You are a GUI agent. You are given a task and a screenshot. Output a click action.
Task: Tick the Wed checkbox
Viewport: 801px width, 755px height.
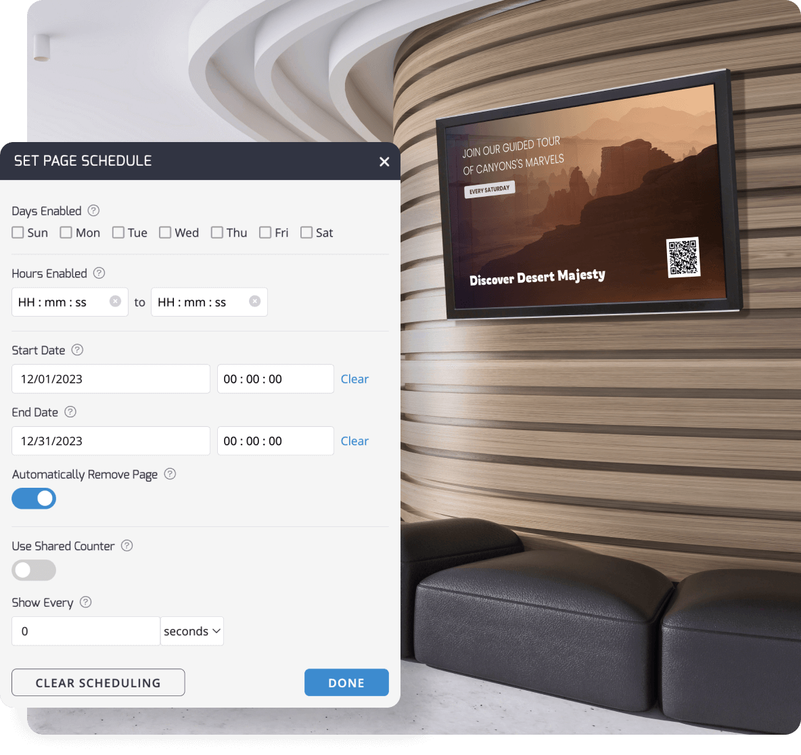coord(165,233)
